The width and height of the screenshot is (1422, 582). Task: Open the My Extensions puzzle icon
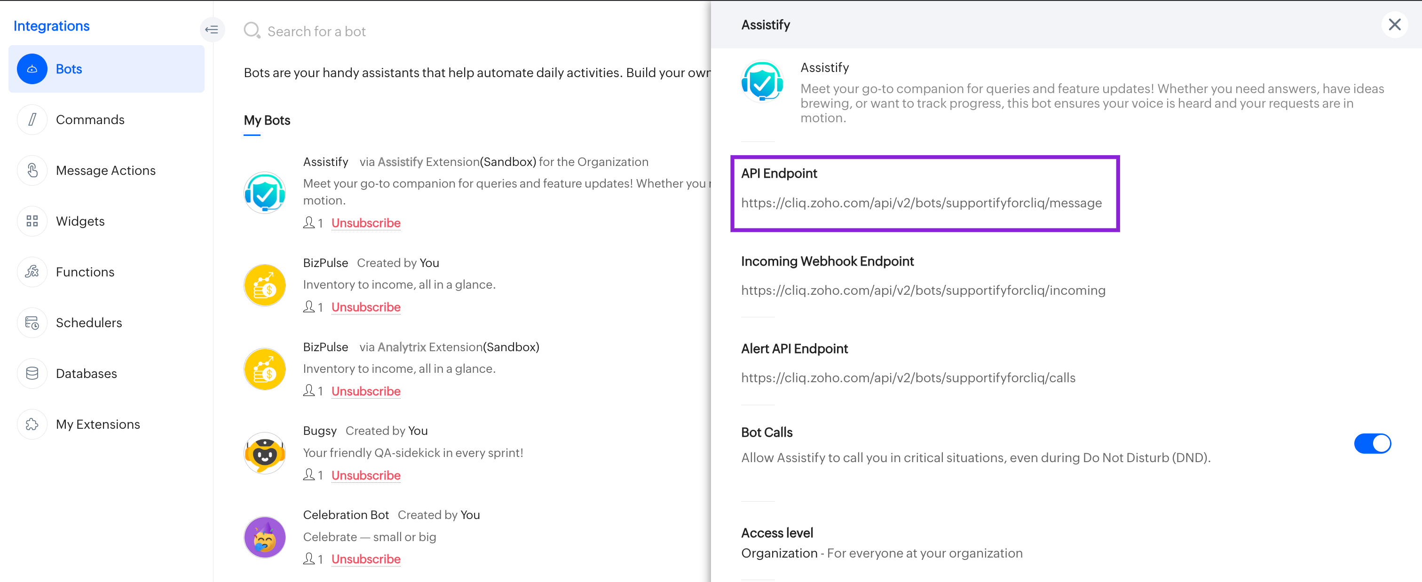click(x=32, y=424)
